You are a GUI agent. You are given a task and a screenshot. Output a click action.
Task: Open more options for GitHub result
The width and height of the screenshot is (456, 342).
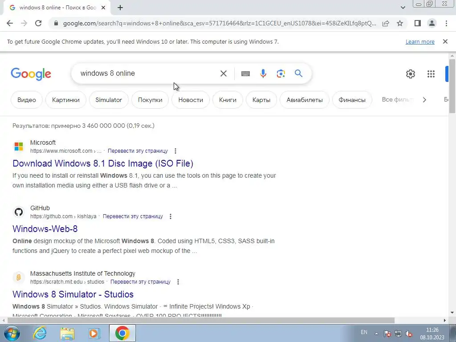171,216
